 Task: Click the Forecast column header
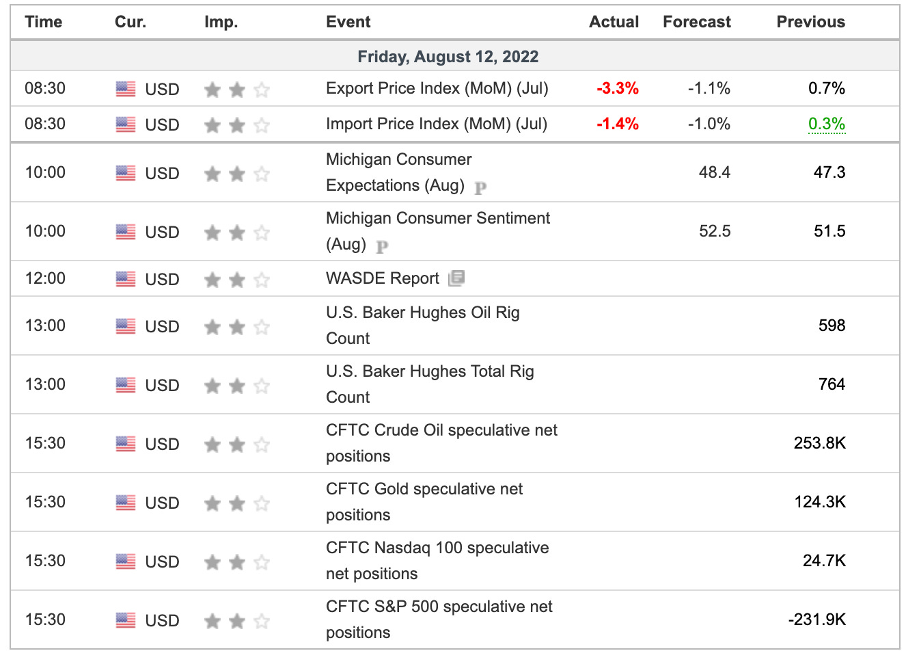tap(696, 22)
